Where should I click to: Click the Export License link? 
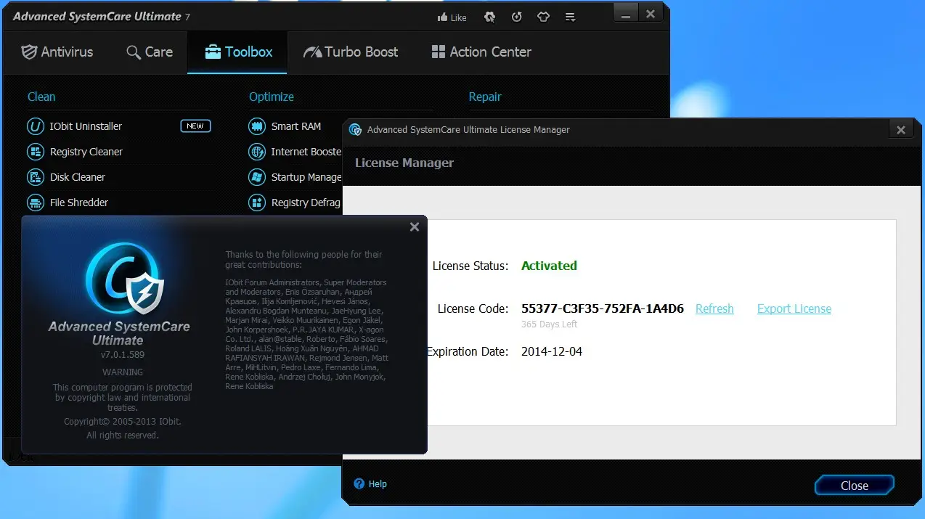pyautogui.click(x=794, y=308)
